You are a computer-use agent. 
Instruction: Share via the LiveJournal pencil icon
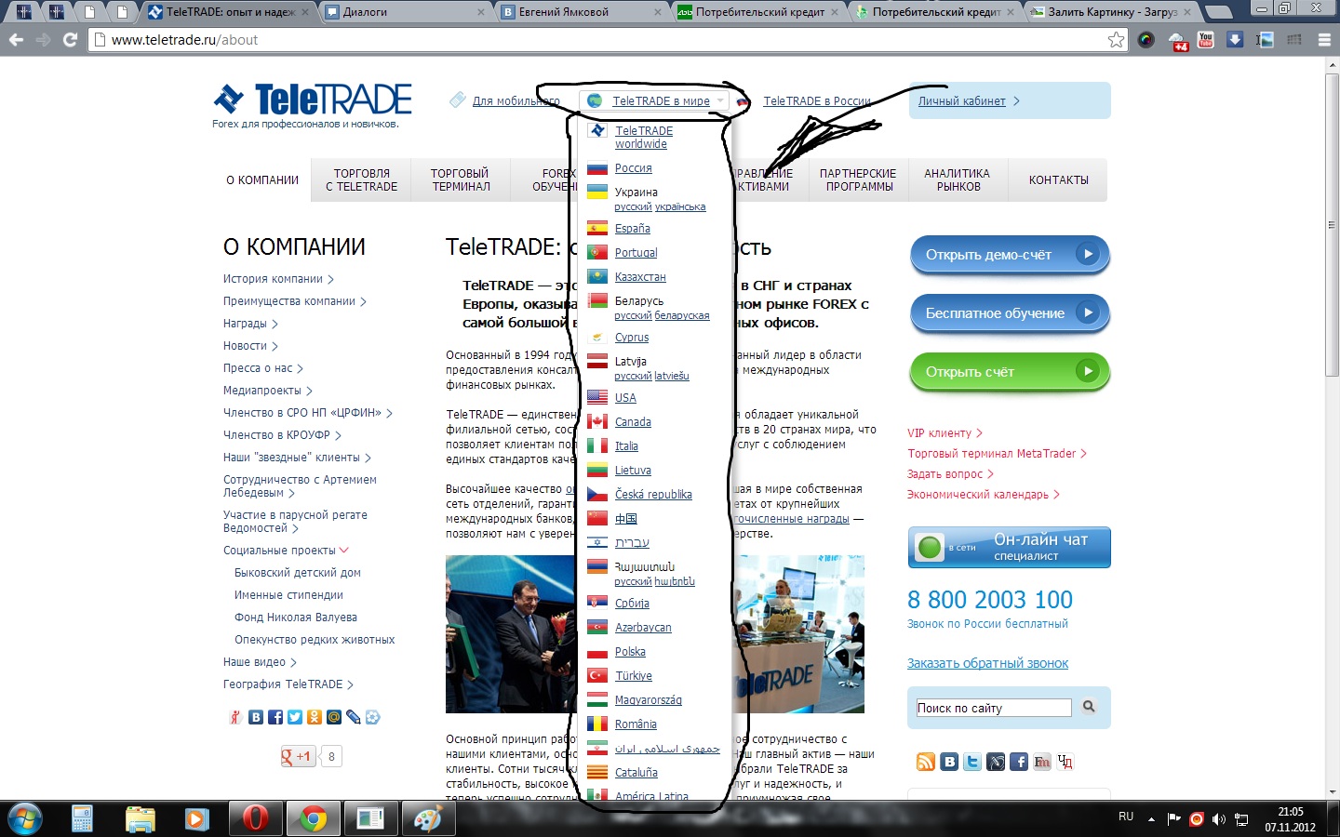(354, 717)
